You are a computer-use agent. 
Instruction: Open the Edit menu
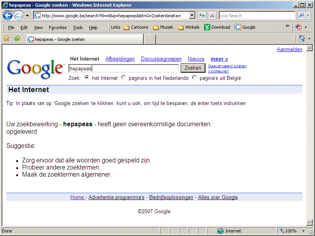24,28
